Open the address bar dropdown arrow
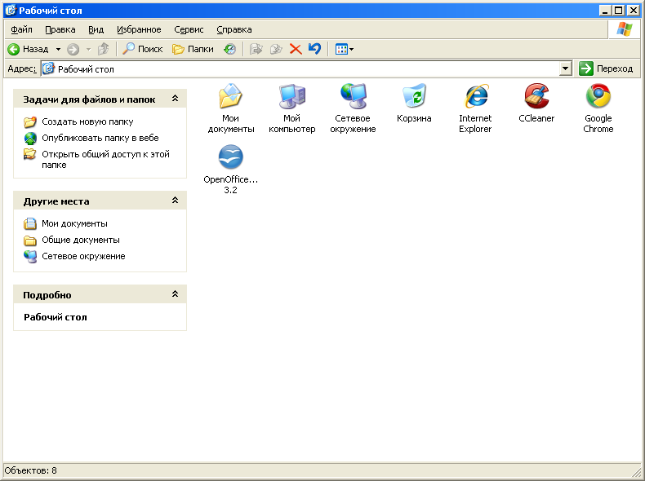Viewport: 645px width, 481px height. (x=566, y=69)
